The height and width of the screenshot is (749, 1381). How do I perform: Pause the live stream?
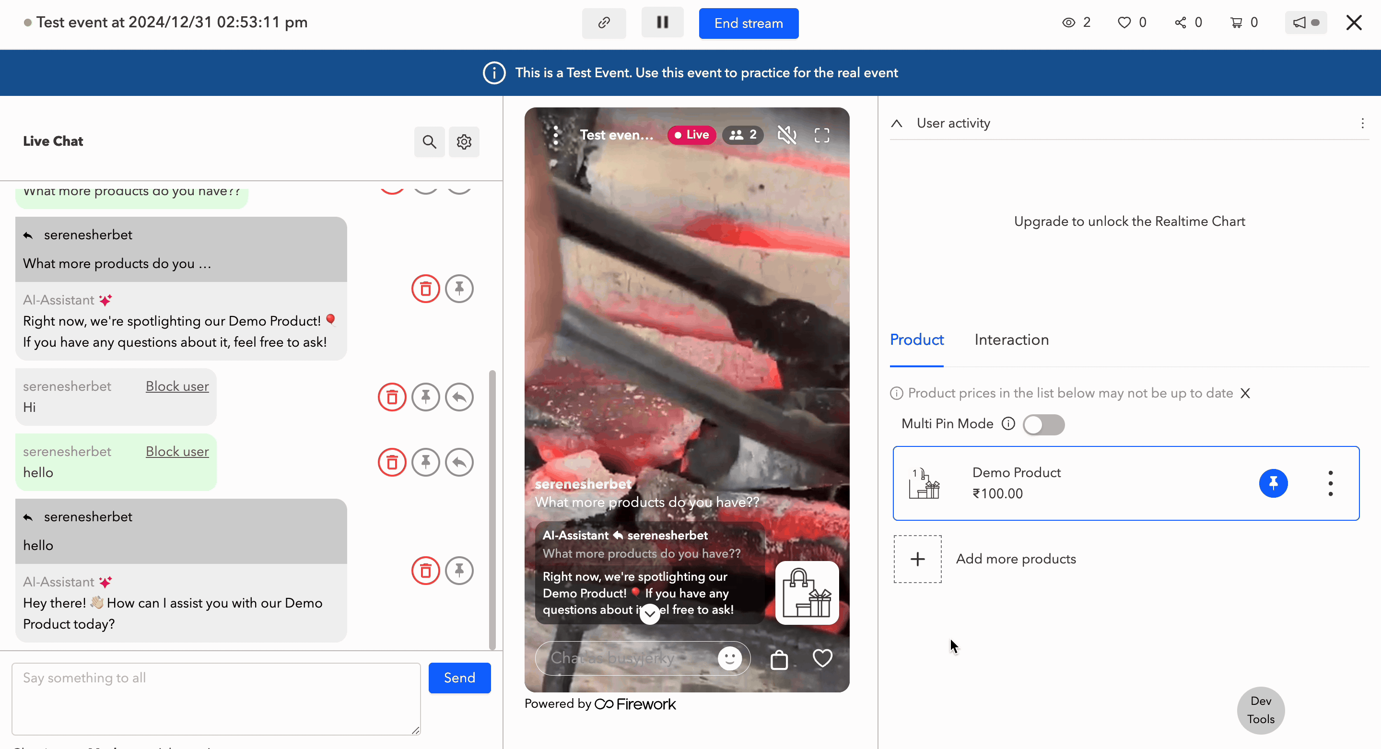point(662,23)
